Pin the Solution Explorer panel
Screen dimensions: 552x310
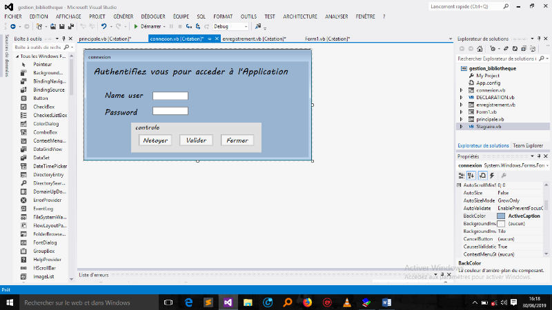[539, 39]
